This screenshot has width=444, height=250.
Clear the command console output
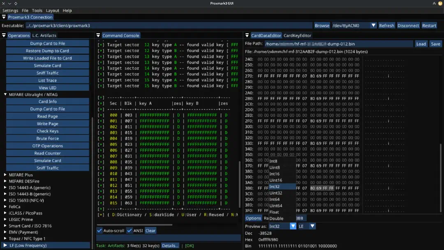point(150,230)
